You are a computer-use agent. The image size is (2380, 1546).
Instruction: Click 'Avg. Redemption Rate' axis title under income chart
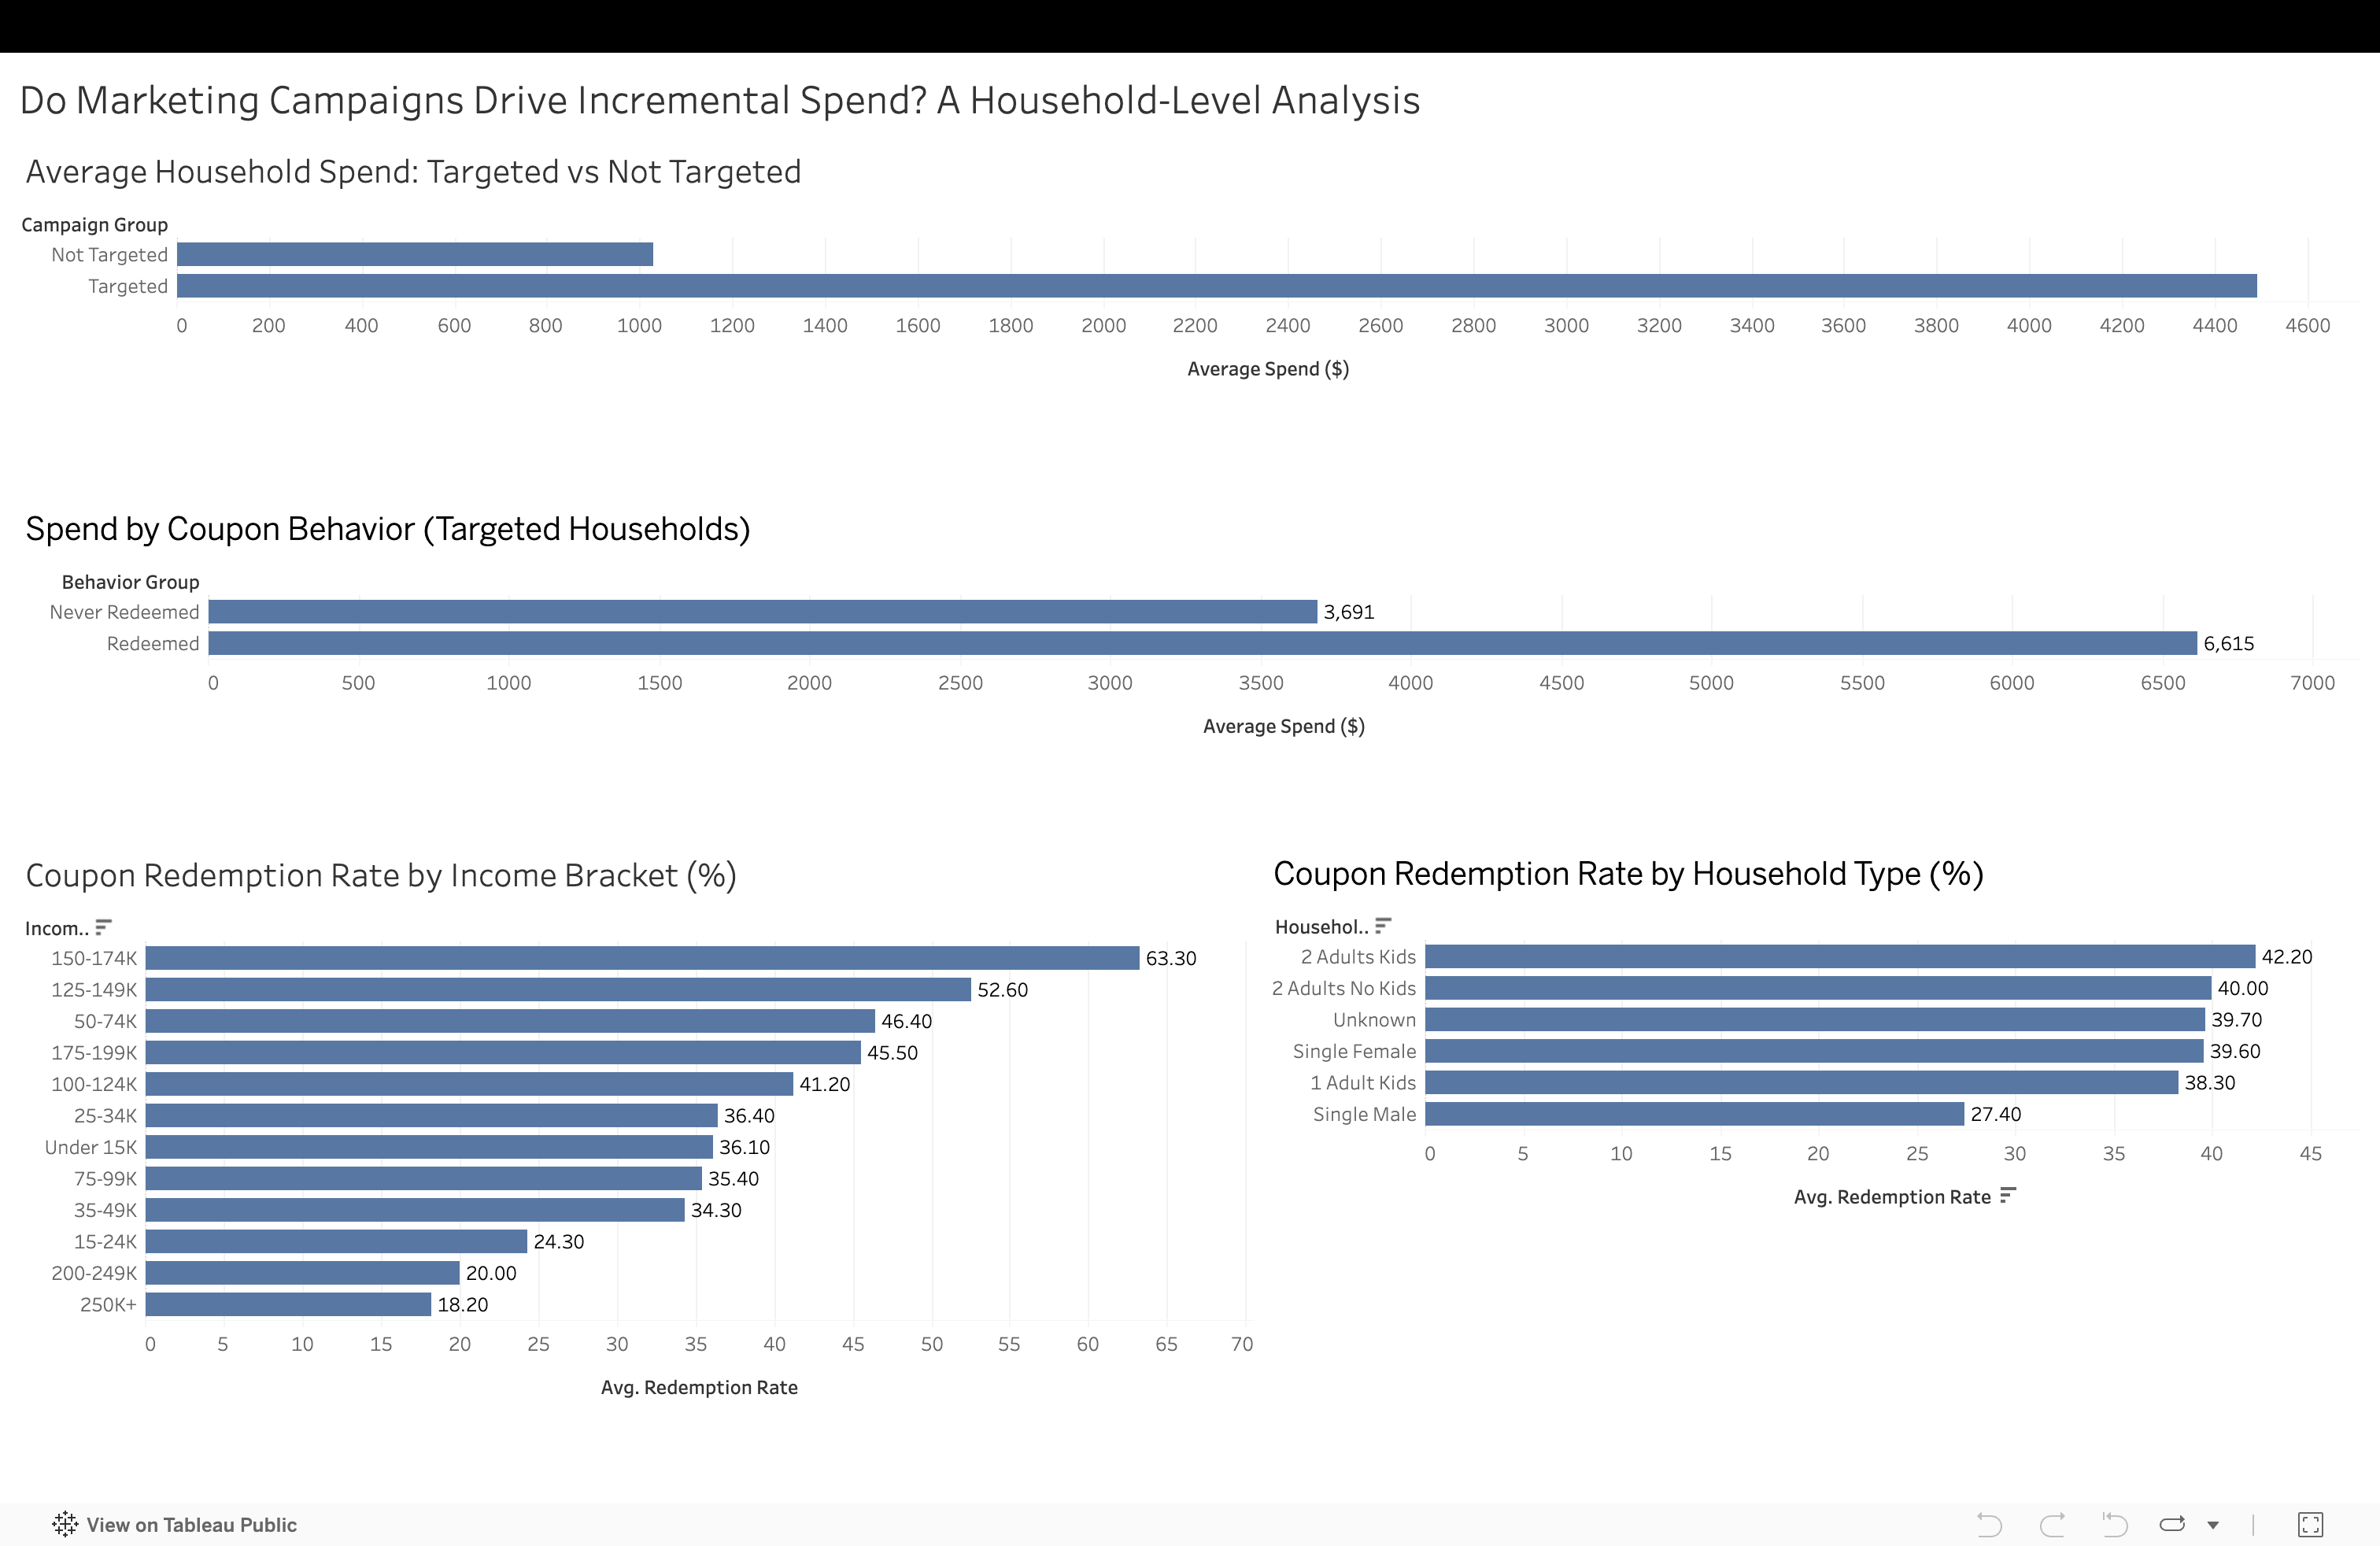[699, 1387]
